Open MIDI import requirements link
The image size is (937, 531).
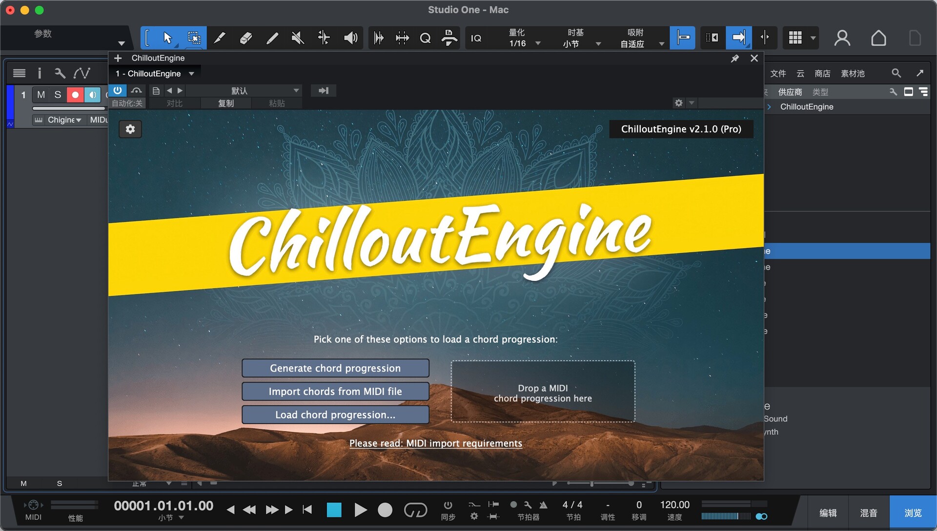point(435,443)
